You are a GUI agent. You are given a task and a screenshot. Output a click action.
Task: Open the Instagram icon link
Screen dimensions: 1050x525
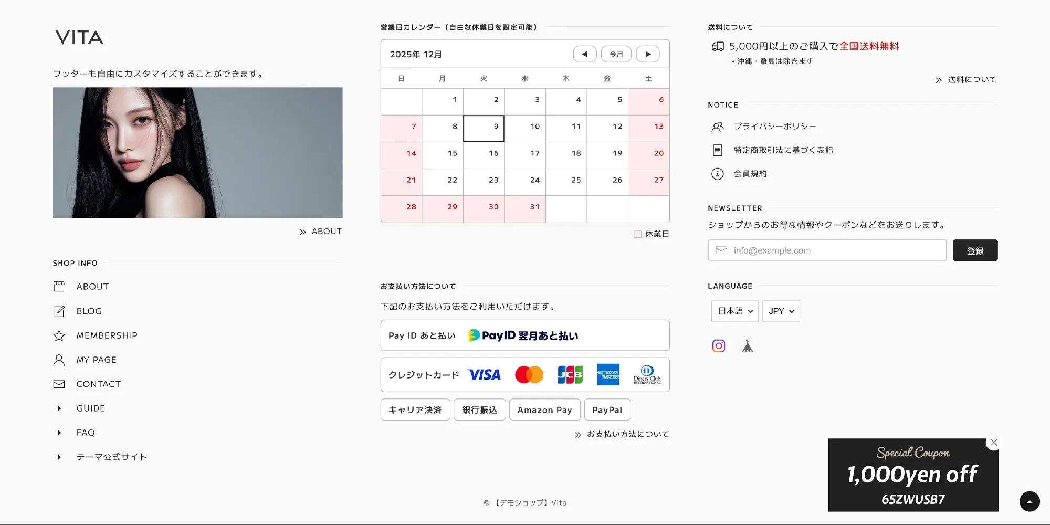718,346
